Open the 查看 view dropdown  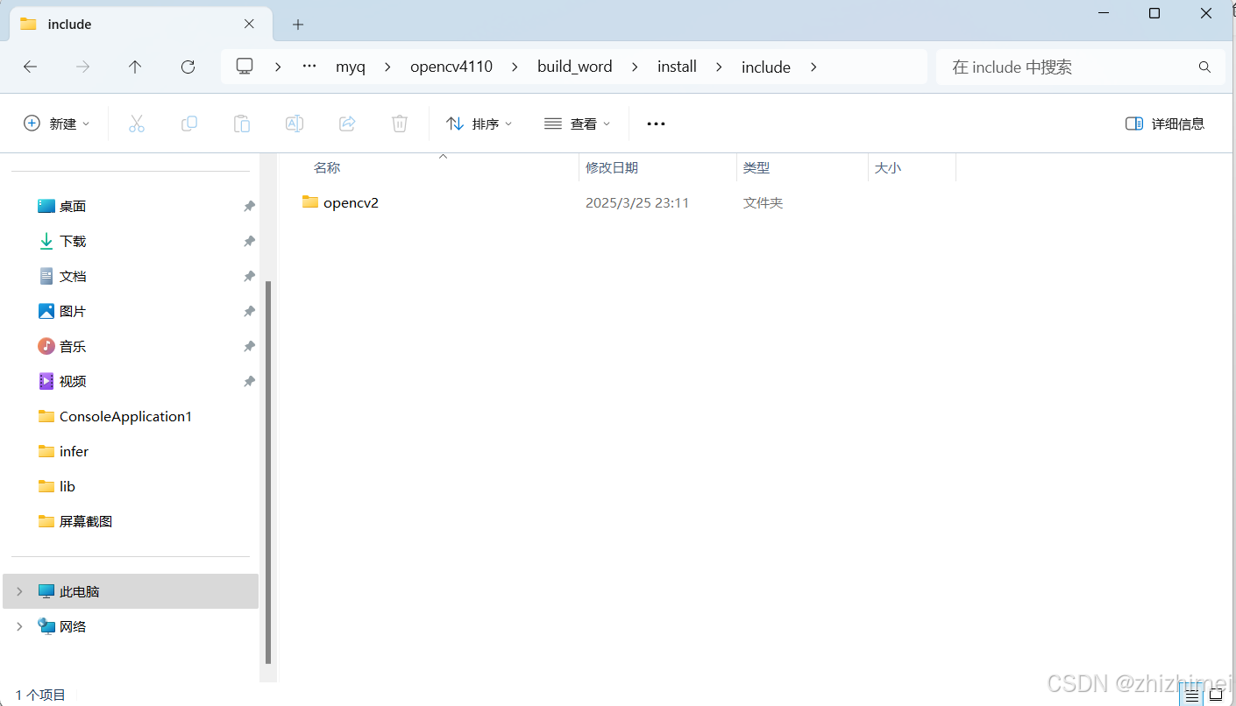pos(578,124)
